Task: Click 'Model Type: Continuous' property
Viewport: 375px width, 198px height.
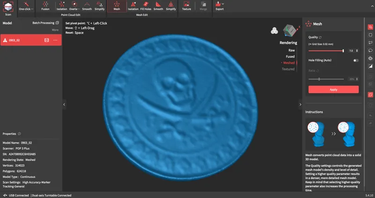Action: [x=19, y=177]
